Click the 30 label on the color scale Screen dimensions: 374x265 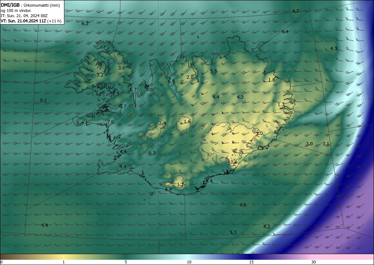tap(314, 262)
